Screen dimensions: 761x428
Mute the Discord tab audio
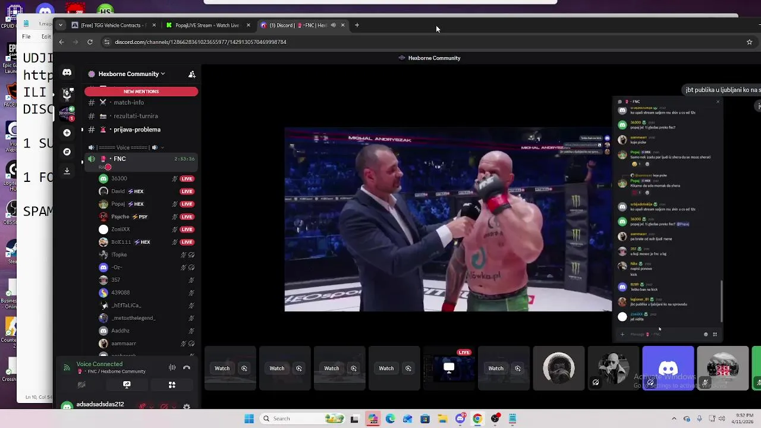pos(333,25)
